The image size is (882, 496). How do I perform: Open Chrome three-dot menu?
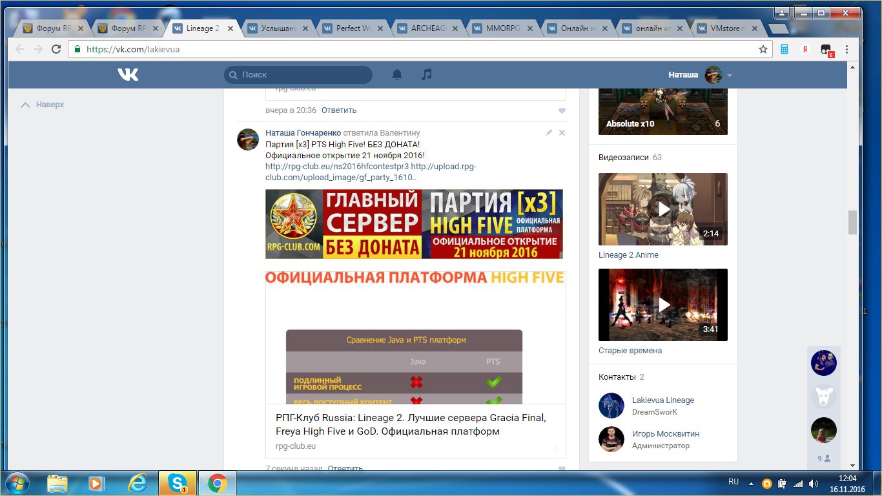[846, 49]
